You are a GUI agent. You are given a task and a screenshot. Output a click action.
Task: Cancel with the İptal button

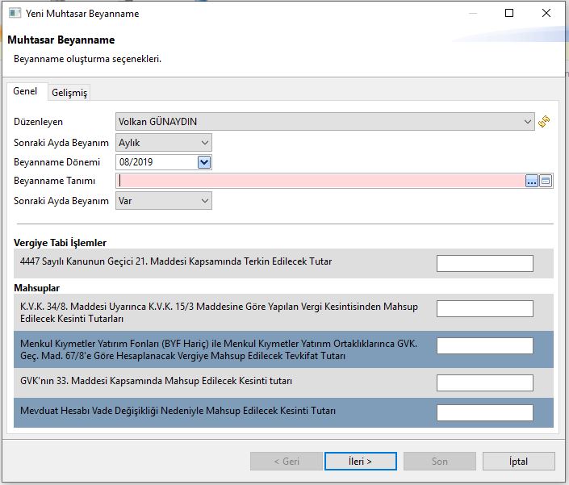(518, 462)
